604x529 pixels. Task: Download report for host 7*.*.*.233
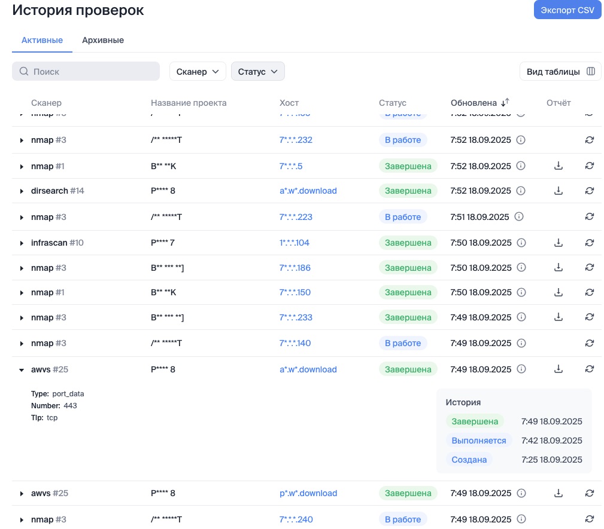[559, 317]
